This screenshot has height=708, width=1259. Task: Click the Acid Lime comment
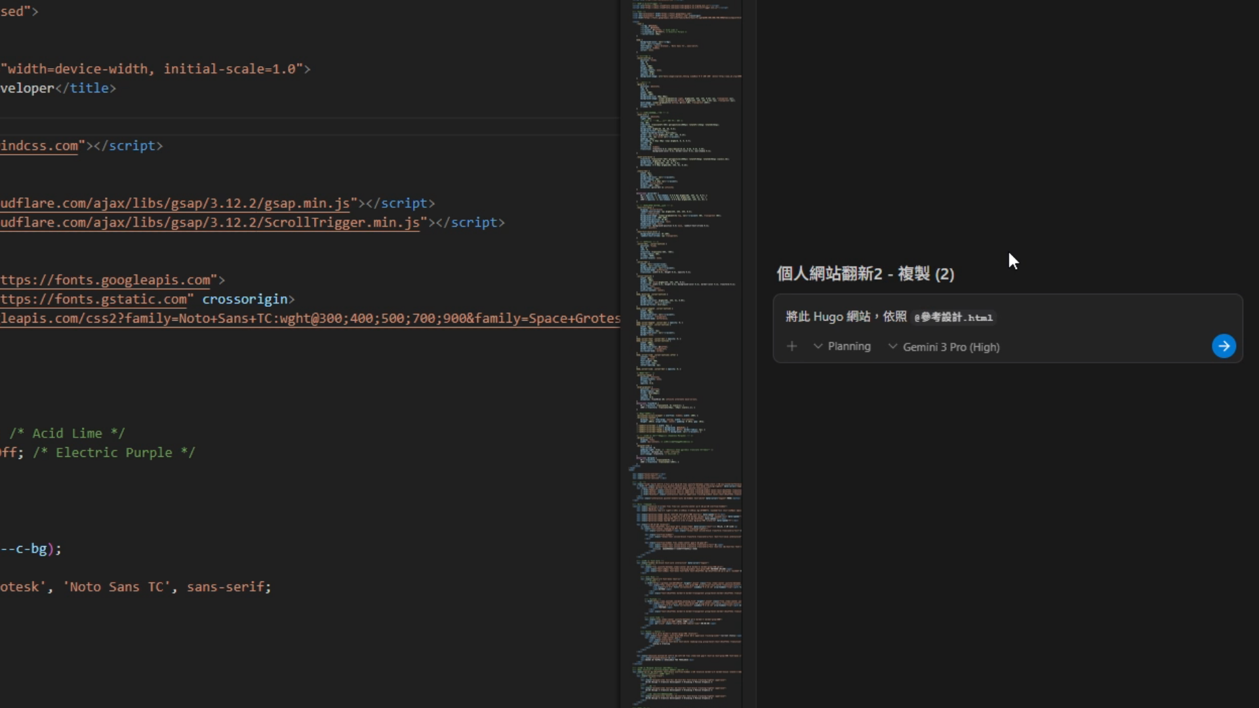coord(67,433)
